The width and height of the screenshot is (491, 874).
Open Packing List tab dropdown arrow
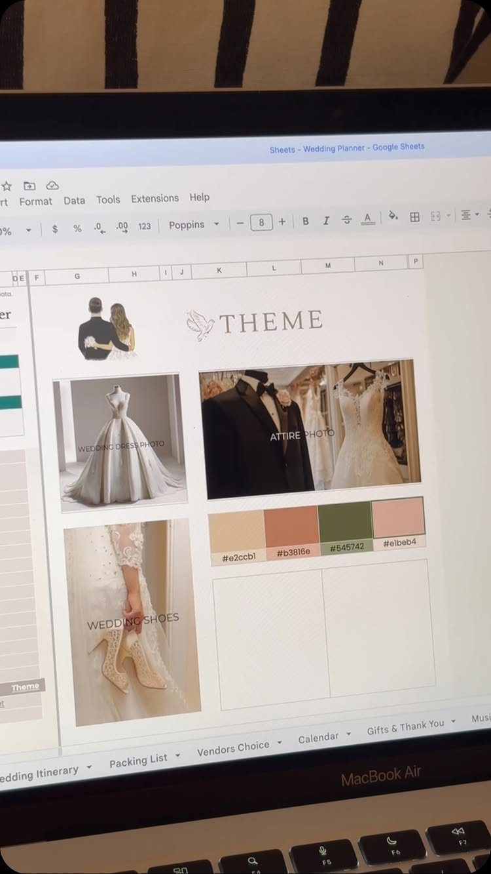177,756
